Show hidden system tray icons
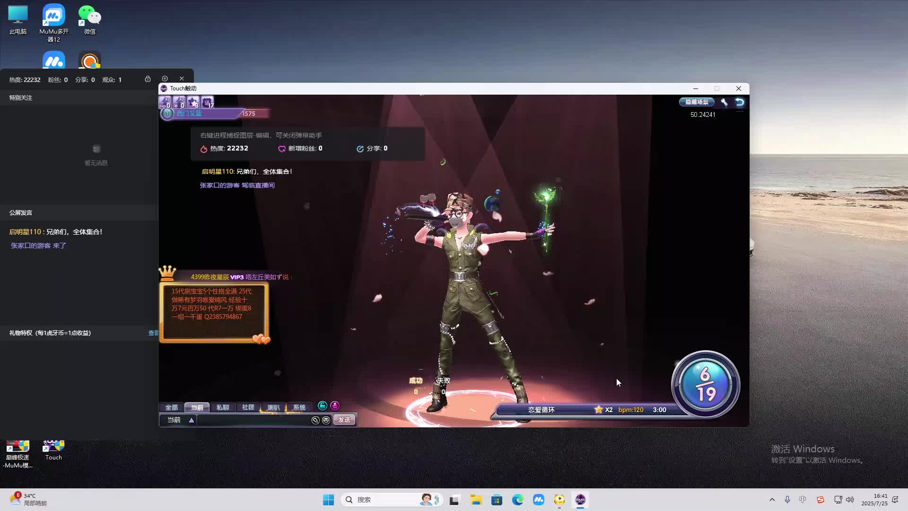This screenshot has width=908, height=511. coord(772,500)
